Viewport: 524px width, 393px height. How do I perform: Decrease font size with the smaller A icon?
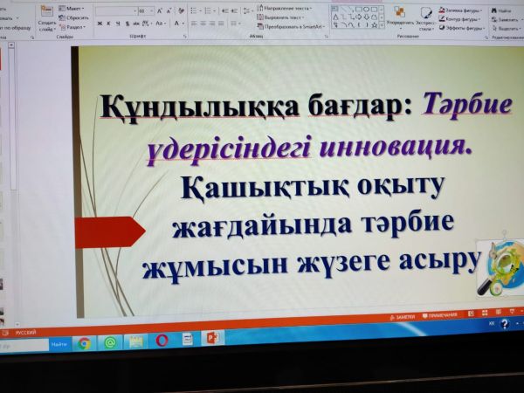coord(169,11)
